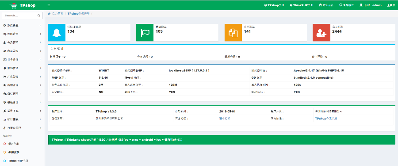Expand the last sidebar menu chevron above help

point(40,128)
